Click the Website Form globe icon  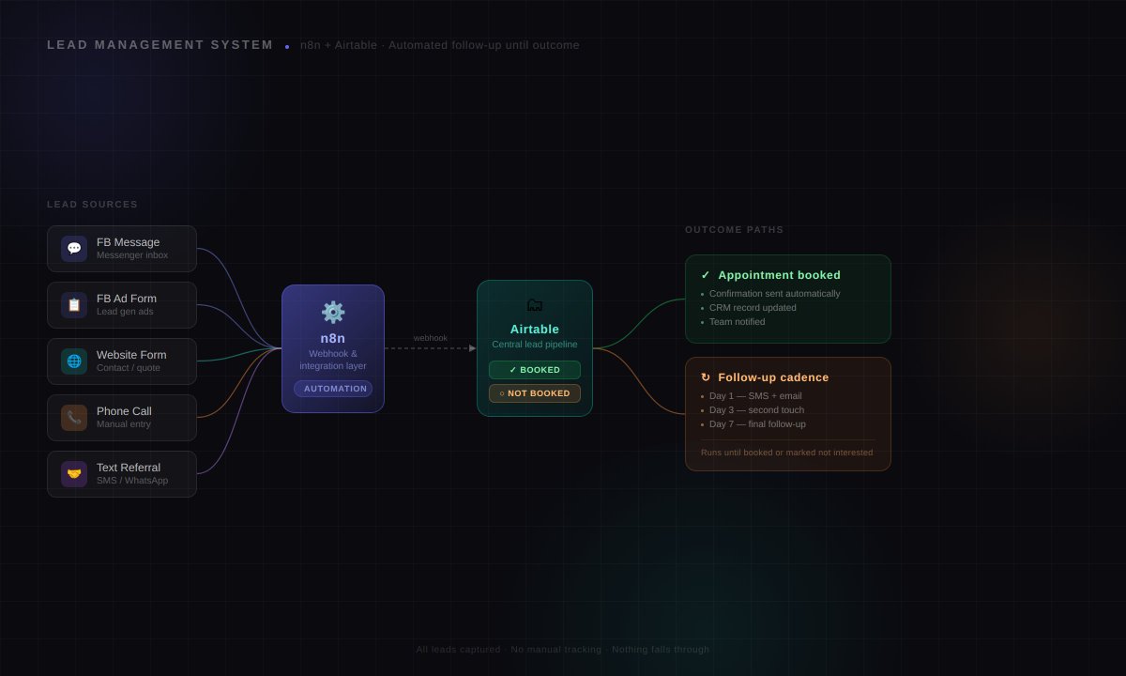click(74, 361)
